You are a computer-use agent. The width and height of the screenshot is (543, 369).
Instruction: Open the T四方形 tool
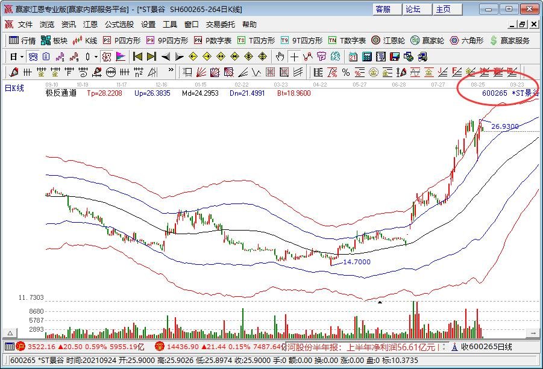[x=256, y=40]
